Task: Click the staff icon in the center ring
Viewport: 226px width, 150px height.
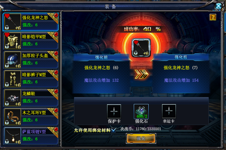Action: (x=141, y=48)
